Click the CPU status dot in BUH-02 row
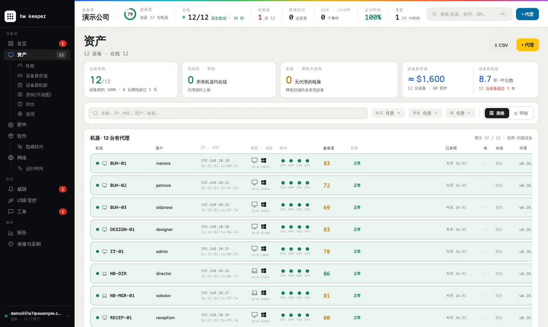The width and height of the screenshot is (548, 327). (x=283, y=183)
